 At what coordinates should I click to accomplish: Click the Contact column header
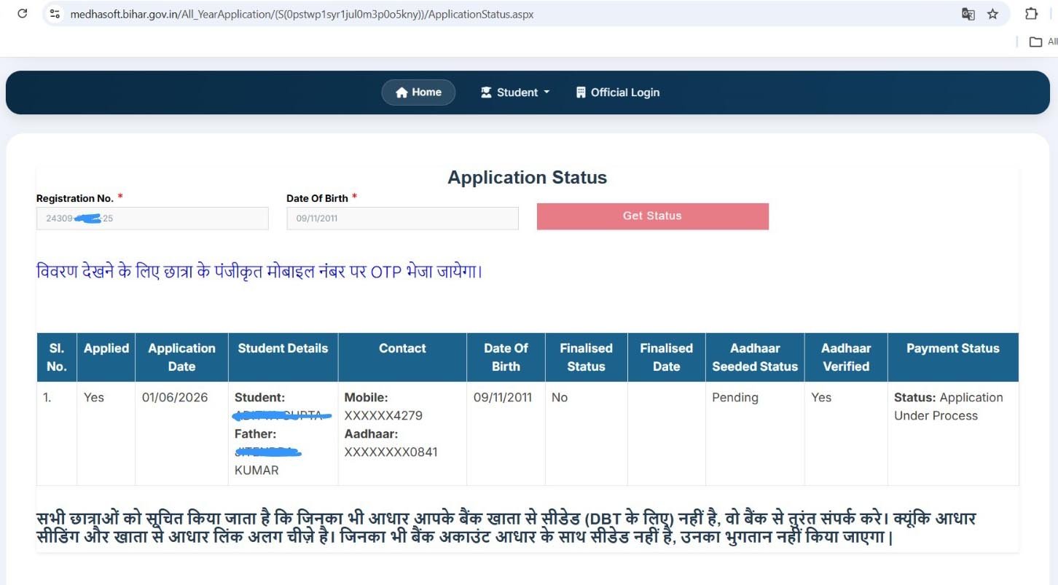click(402, 357)
